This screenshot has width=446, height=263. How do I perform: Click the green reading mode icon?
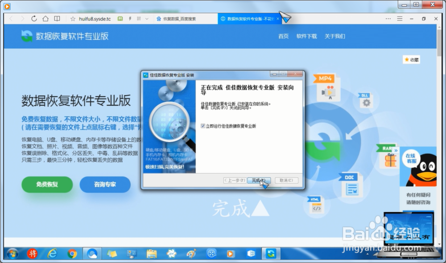point(120,19)
